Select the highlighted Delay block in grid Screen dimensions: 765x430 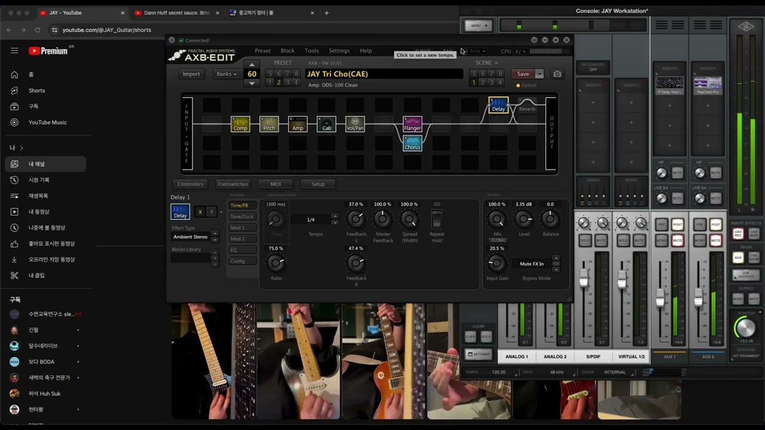(498, 105)
